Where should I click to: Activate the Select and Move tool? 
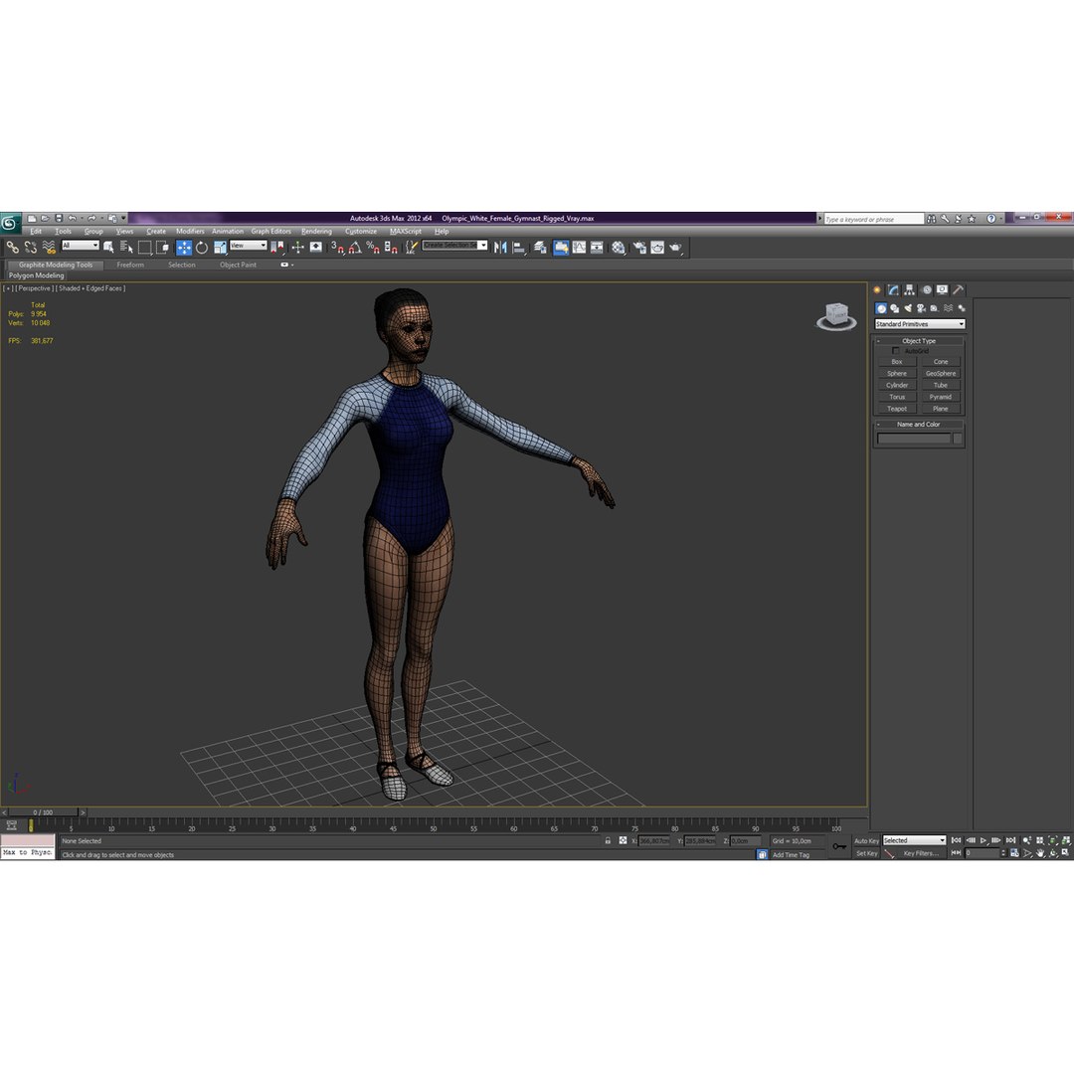184,248
